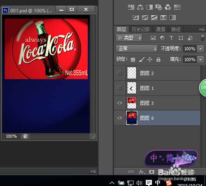Screen dimensions: 206x186
Task: Click the 001.psd document title bar
Action: click(x=31, y=10)
